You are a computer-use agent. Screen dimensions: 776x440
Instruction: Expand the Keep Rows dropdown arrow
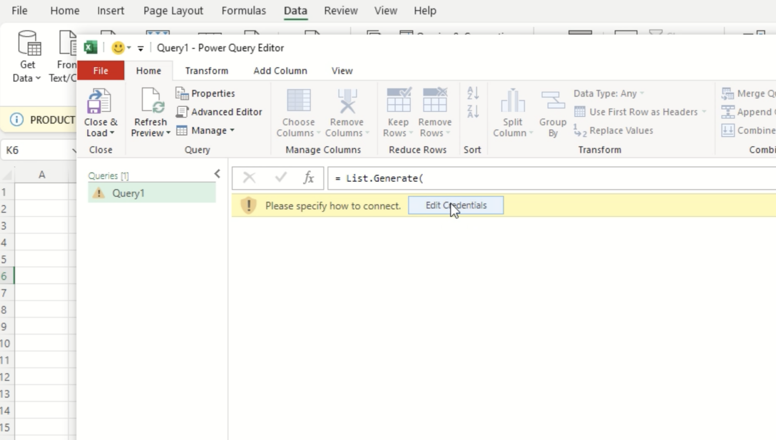(410, 133)
